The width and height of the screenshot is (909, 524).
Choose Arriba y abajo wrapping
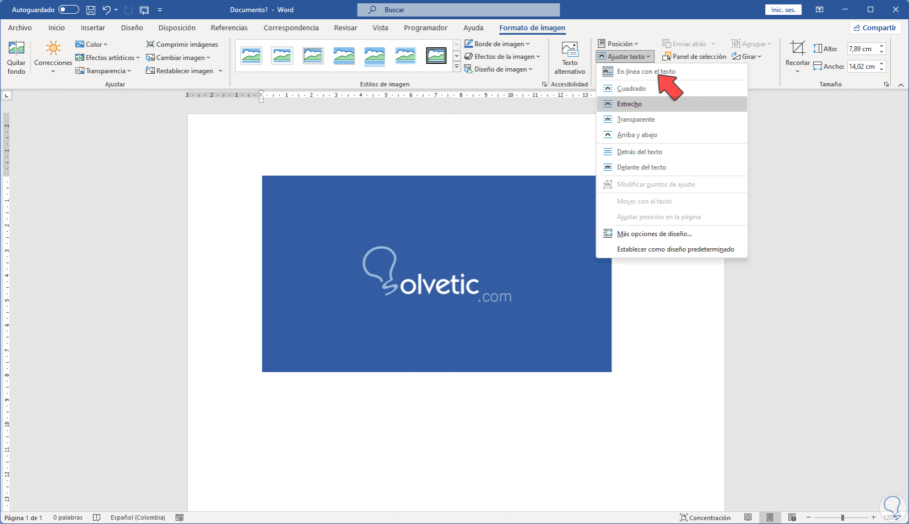point(672,135)
